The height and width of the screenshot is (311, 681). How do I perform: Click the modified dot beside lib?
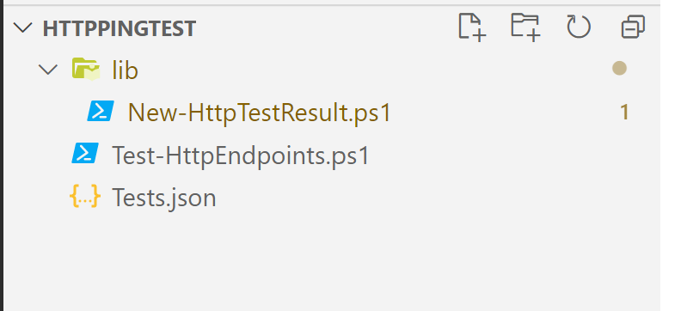click(619, 68)
